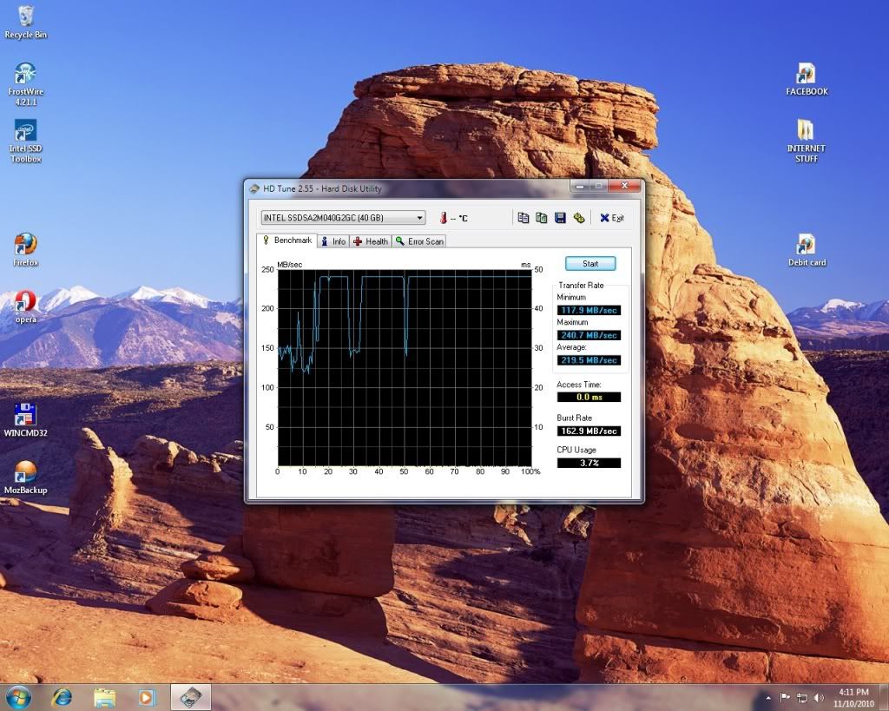Click the Exit button in HD Tune
The height and width of the screenshot is (711, 889).
click(612, 218)
